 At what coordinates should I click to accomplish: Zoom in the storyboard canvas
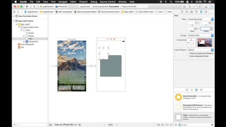pos(117,125)
